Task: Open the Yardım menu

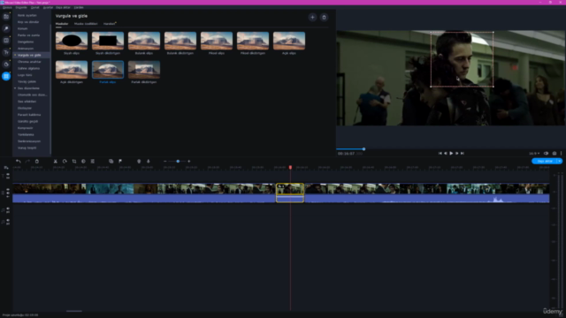Action: click(79, 7)
